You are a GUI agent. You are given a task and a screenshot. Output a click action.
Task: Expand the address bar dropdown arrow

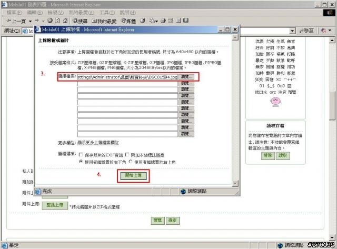point(292,31)
